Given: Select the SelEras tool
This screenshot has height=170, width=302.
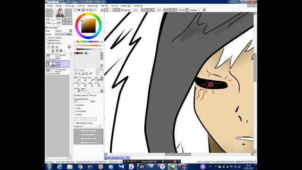Looking at the screenshot, I should 97,84.
